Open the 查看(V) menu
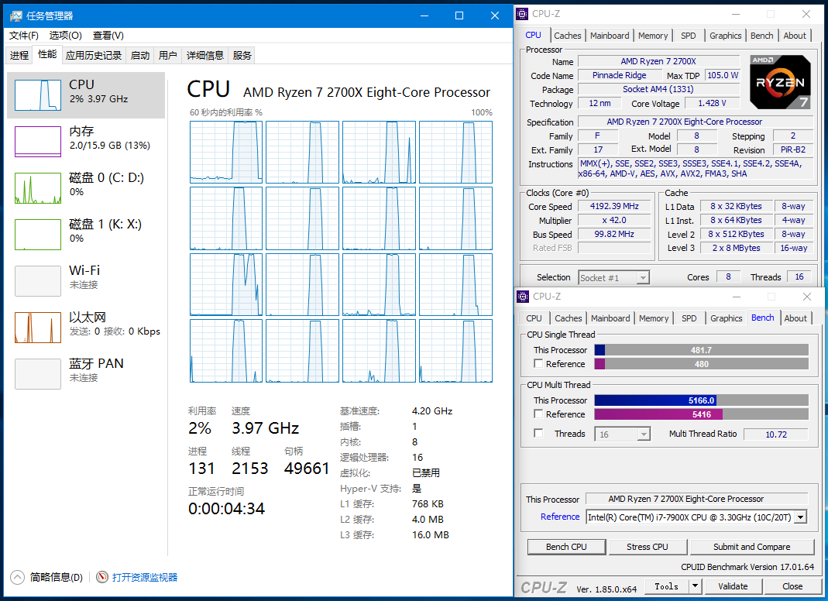This screenshot has width=828, height=601. [108, 36]
